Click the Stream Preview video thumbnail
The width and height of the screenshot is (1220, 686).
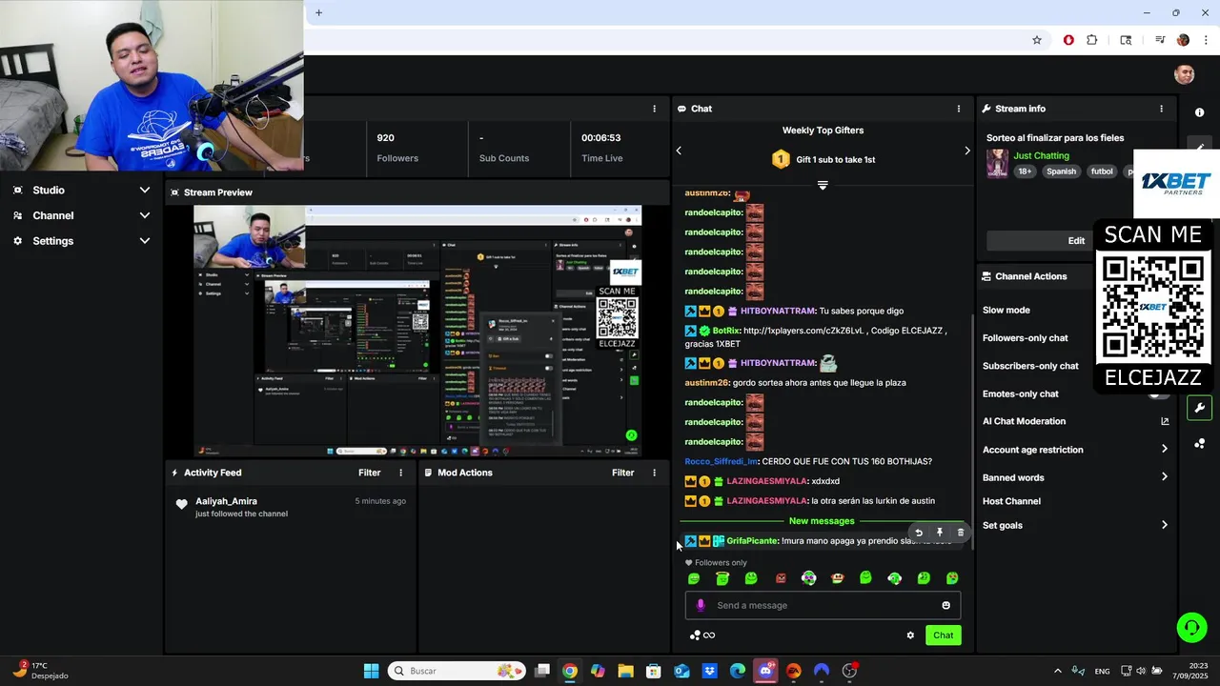coord(417,331)
